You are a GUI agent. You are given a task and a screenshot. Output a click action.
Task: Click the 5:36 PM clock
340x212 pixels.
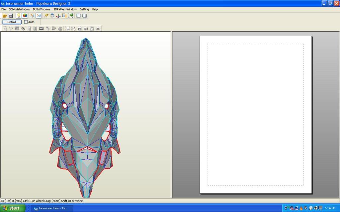click(330, 208)
